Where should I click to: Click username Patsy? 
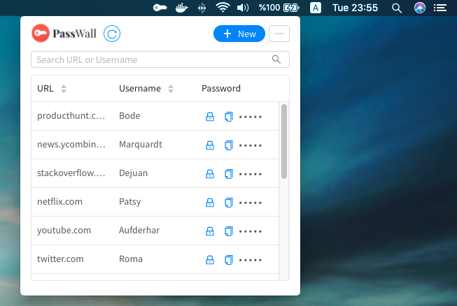(x=130, y=202)
